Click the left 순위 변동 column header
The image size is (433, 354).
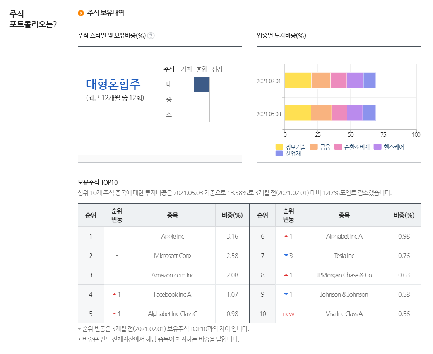(x=117, y=215)
